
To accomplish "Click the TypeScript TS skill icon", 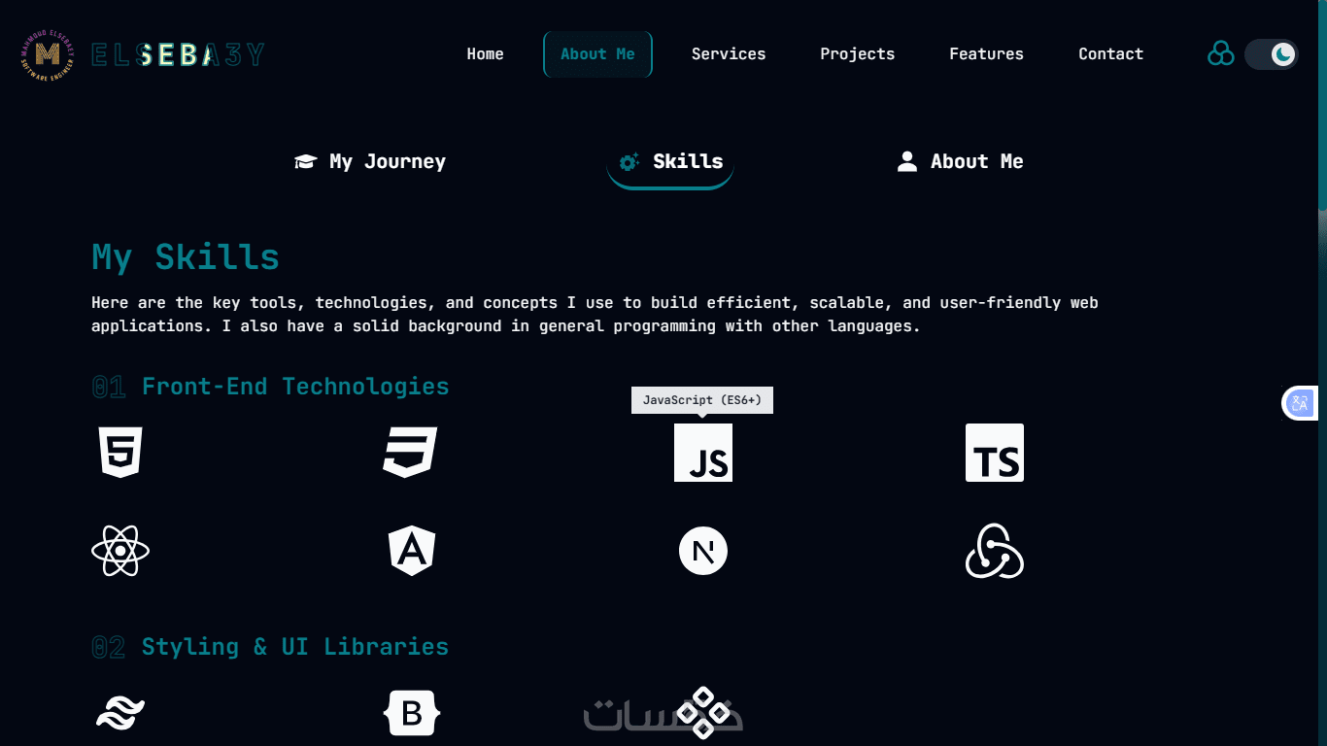I will (x=995, y=453).
